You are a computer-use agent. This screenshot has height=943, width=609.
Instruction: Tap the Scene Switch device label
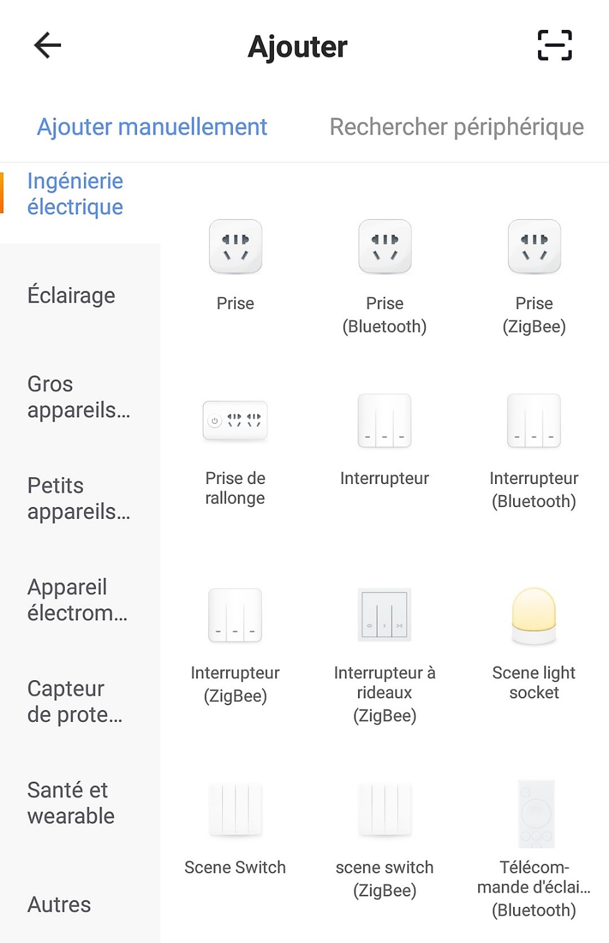coord(235,867)
